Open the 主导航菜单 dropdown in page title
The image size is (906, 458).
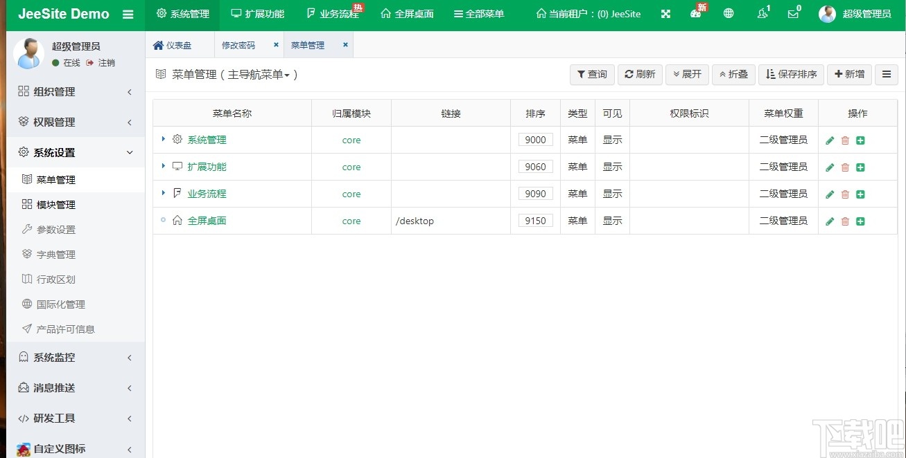pyautogui.click(x=259, y=75)
